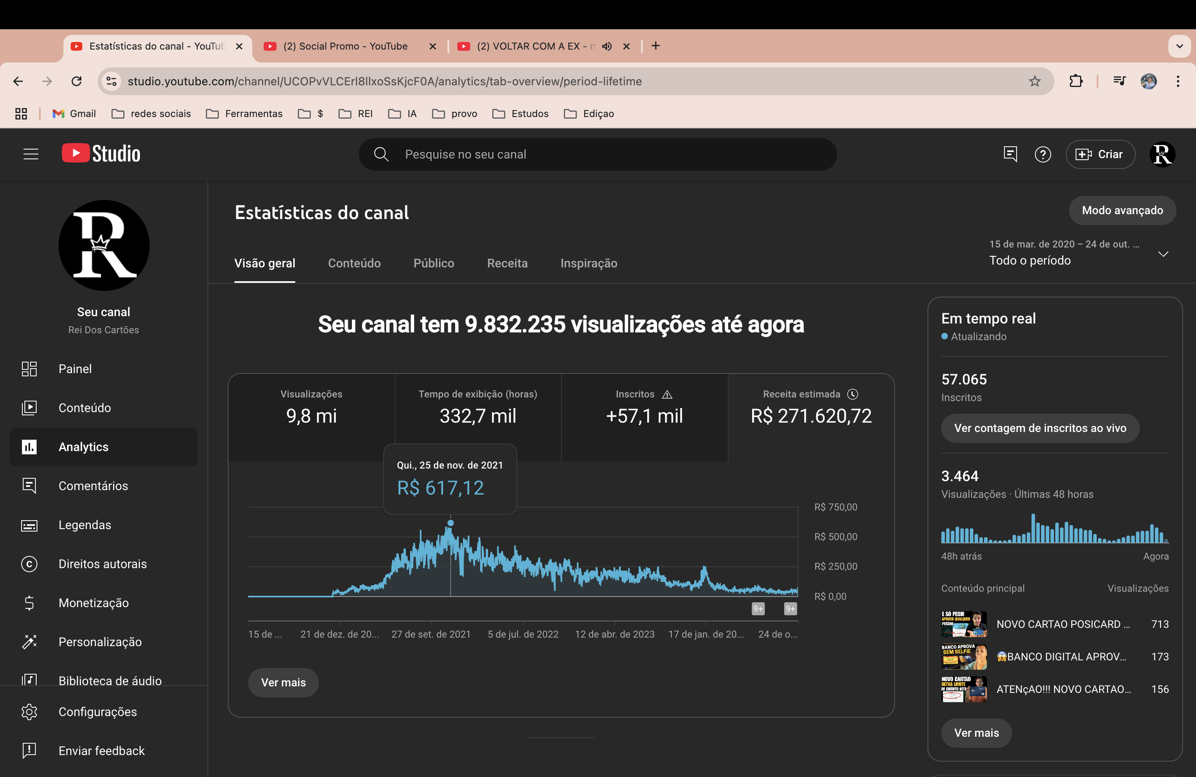Open the IA bookmarks folder
Image resolution: width=1196 pixels, height=777 pixels.
(x=402, y=114)
